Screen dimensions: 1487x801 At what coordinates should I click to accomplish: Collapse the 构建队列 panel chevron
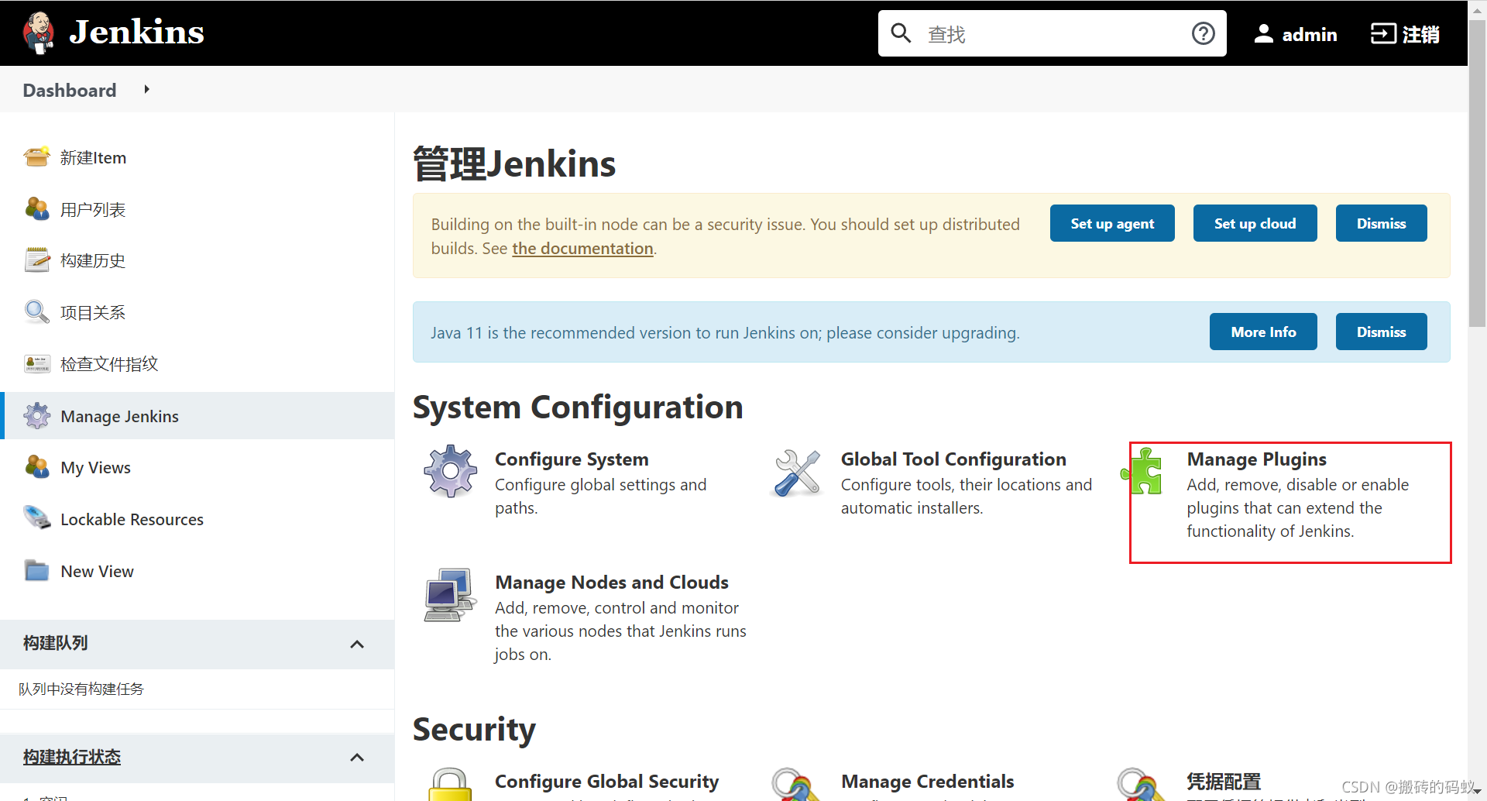[357, 645]
